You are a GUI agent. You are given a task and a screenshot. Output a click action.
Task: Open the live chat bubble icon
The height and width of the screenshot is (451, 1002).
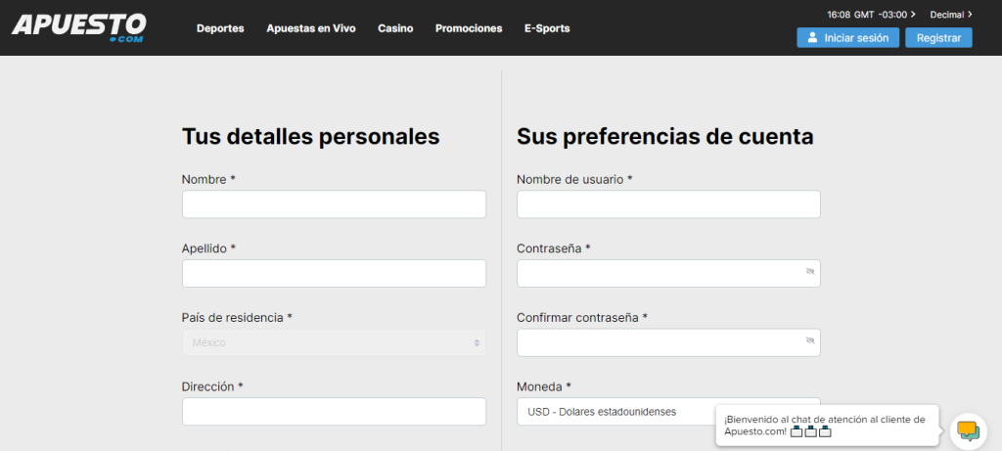click(x=968, y=429)
